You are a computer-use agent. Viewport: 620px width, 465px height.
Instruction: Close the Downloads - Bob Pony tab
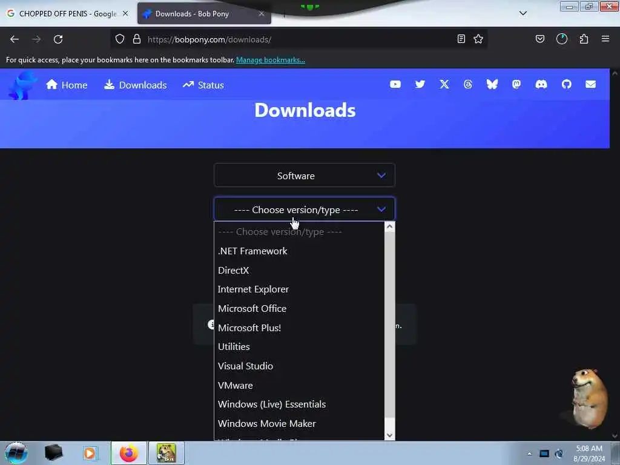[262, 13]
